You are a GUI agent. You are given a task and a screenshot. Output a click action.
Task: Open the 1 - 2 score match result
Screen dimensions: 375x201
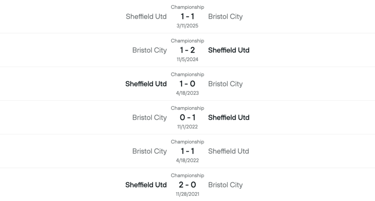click(187, 50)
